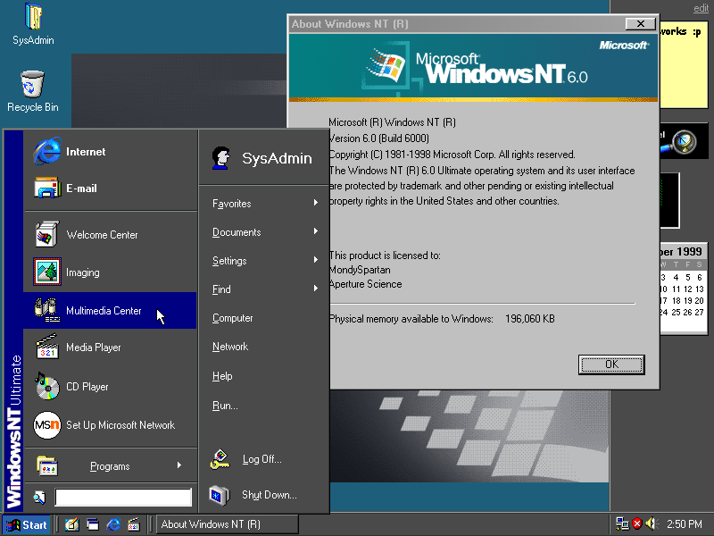Image resolution: width=714 pixels, height=536 pixels.
Task: Click the Aperture Science organization text
Action: coord(365,284)
